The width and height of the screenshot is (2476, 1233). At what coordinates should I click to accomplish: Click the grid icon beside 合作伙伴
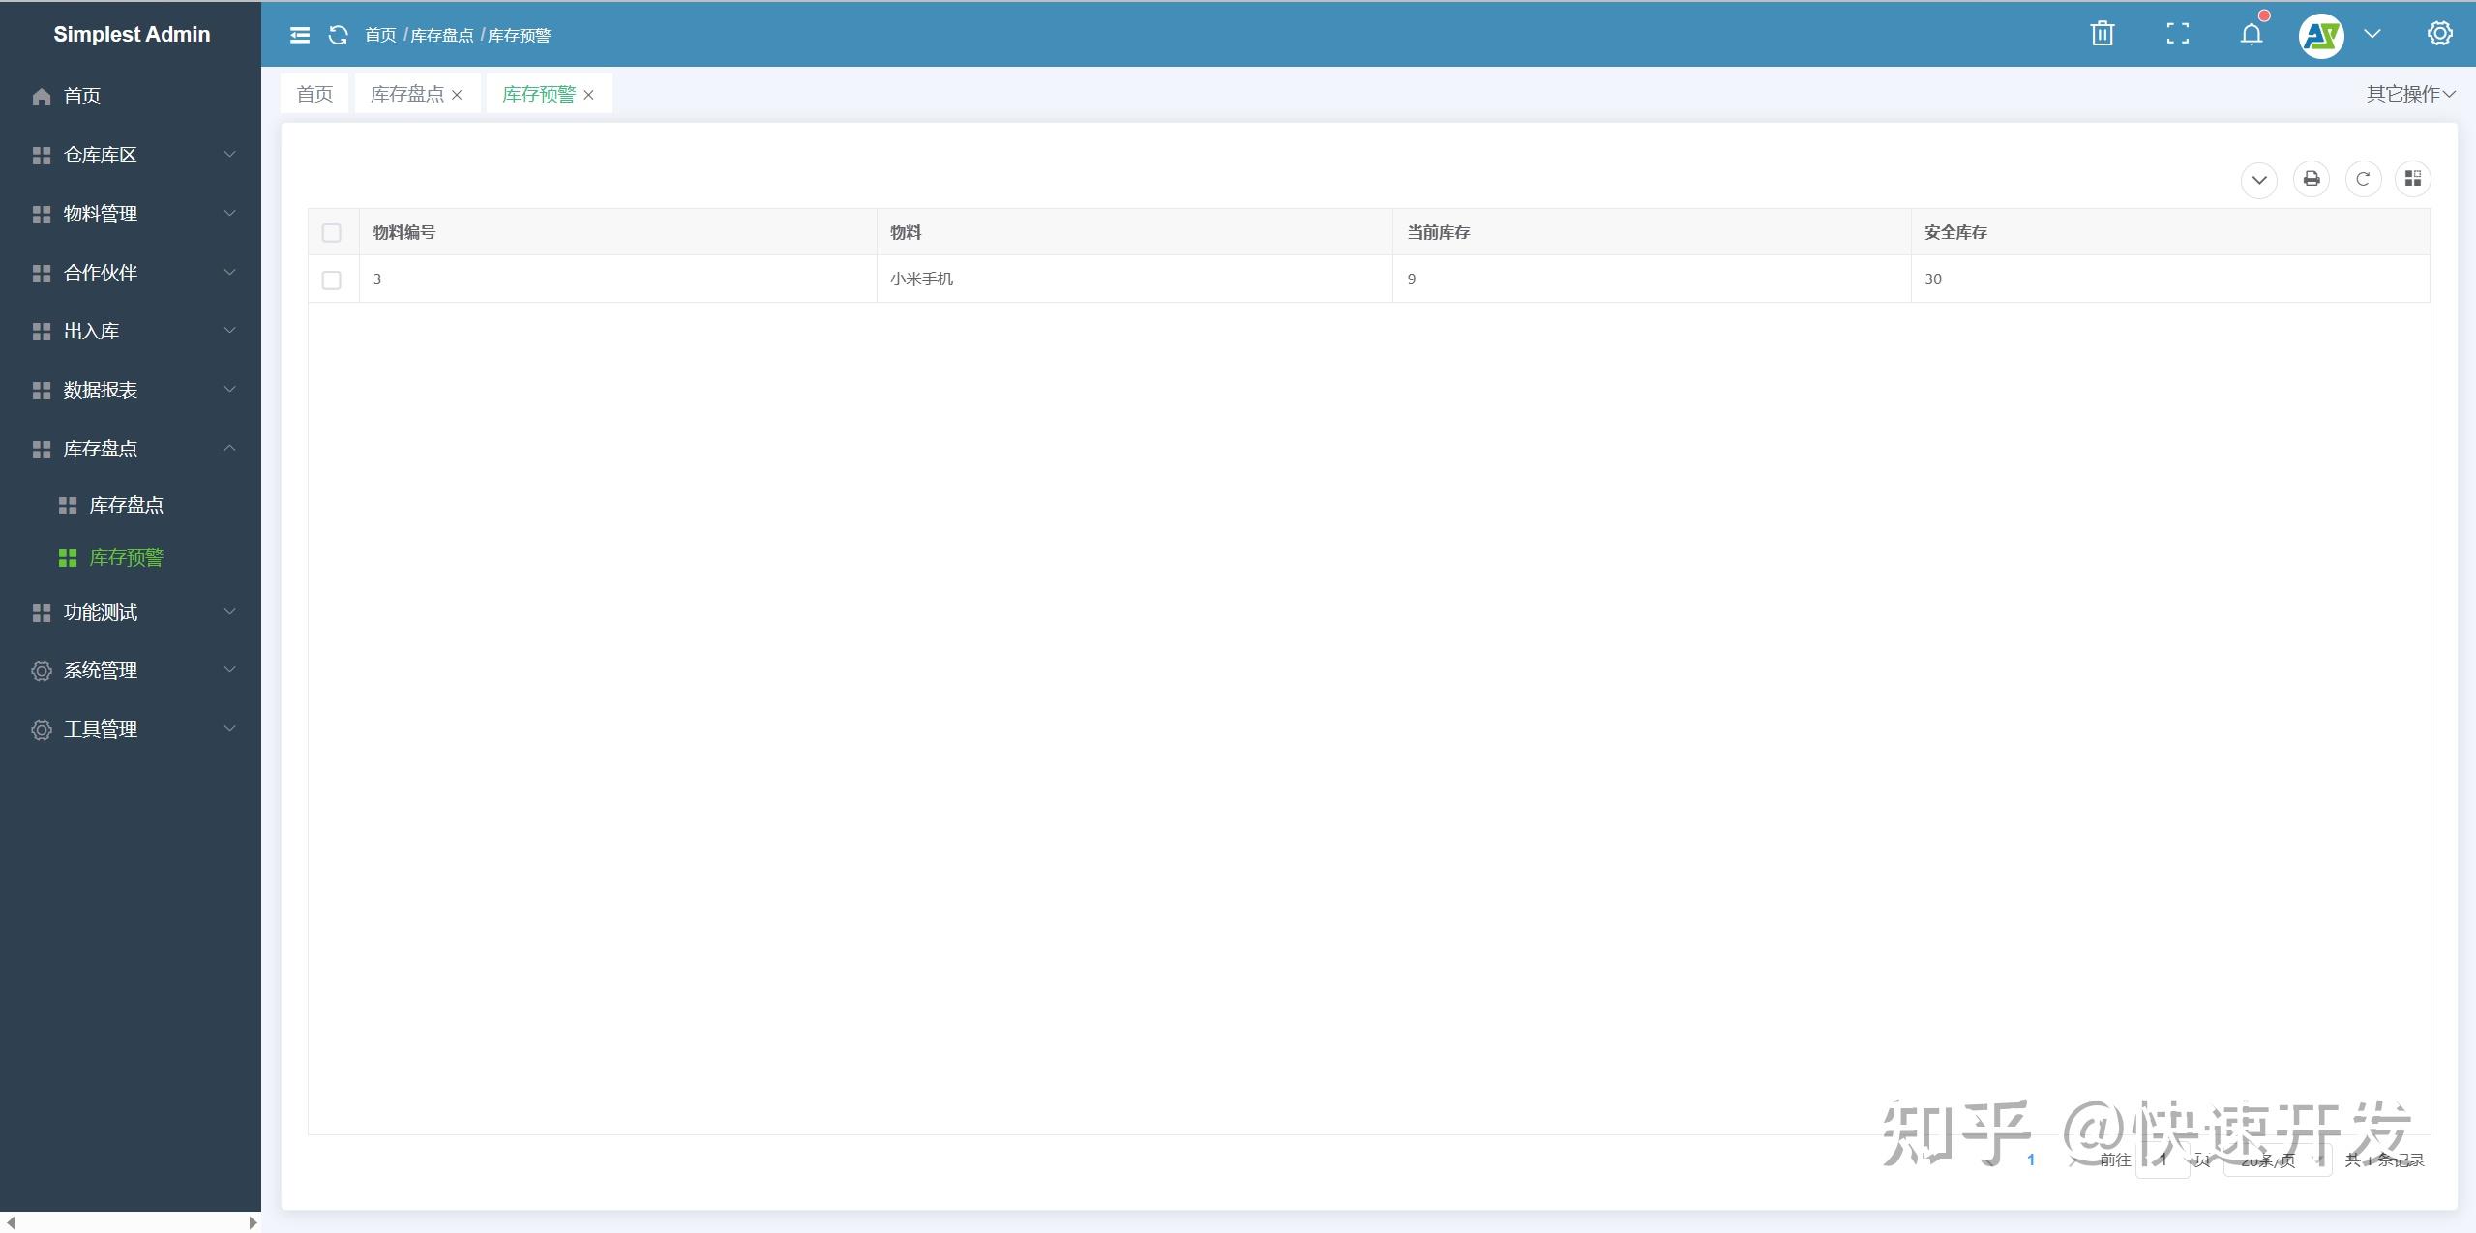(x=41, y=274)
